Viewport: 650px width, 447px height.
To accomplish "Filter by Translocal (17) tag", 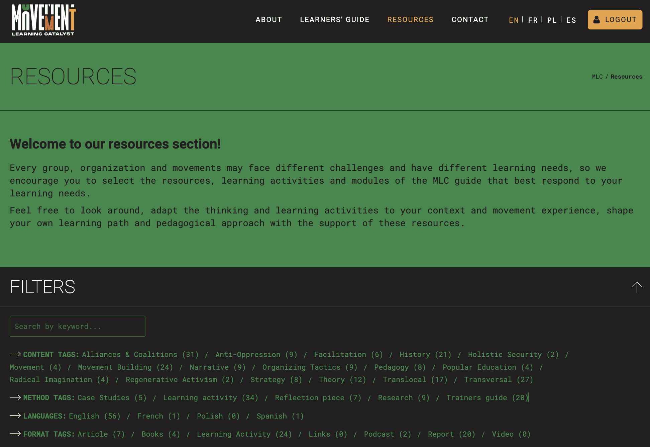I will click(x=415, y=379).
